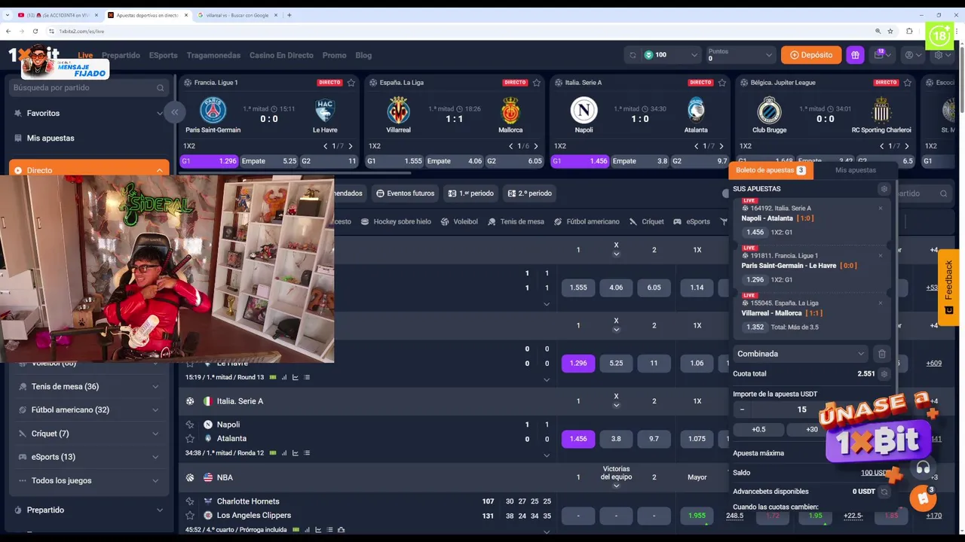Star Atalanta in the Serie A list
This screenshot has width=965, height=542.
(190, 439)
